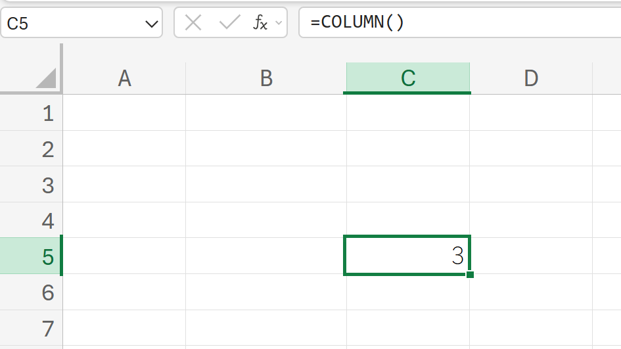Viewport: 621px width, 349px height.
Task: Expand the Name Box dropdown arrow
Action: pyautogui.click(x=151, y=24)
